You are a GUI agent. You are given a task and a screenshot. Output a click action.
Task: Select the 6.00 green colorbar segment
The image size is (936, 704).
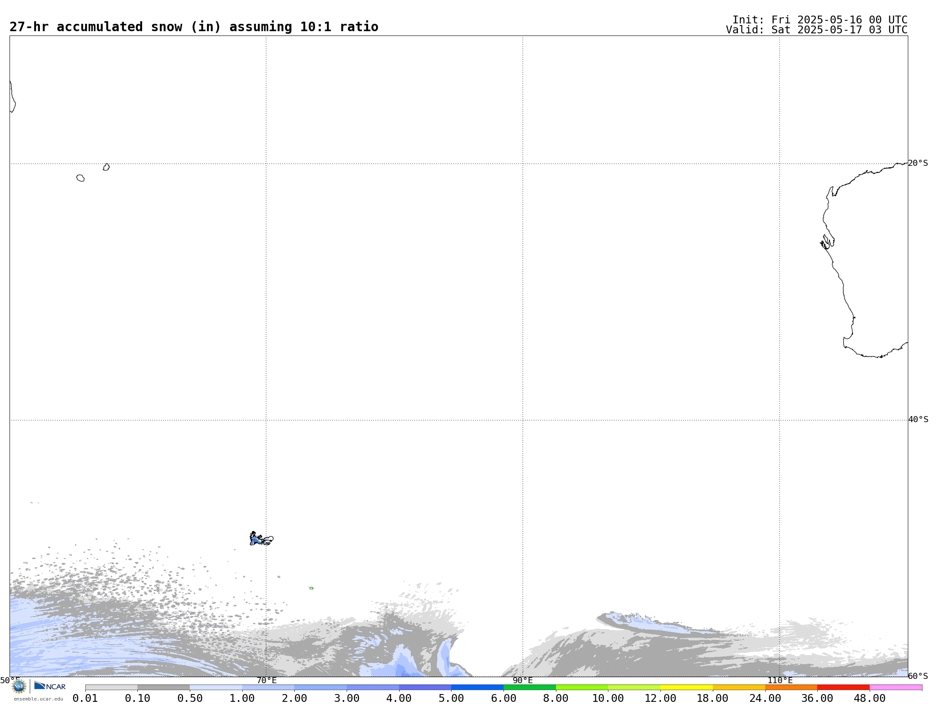coord(530,688)
